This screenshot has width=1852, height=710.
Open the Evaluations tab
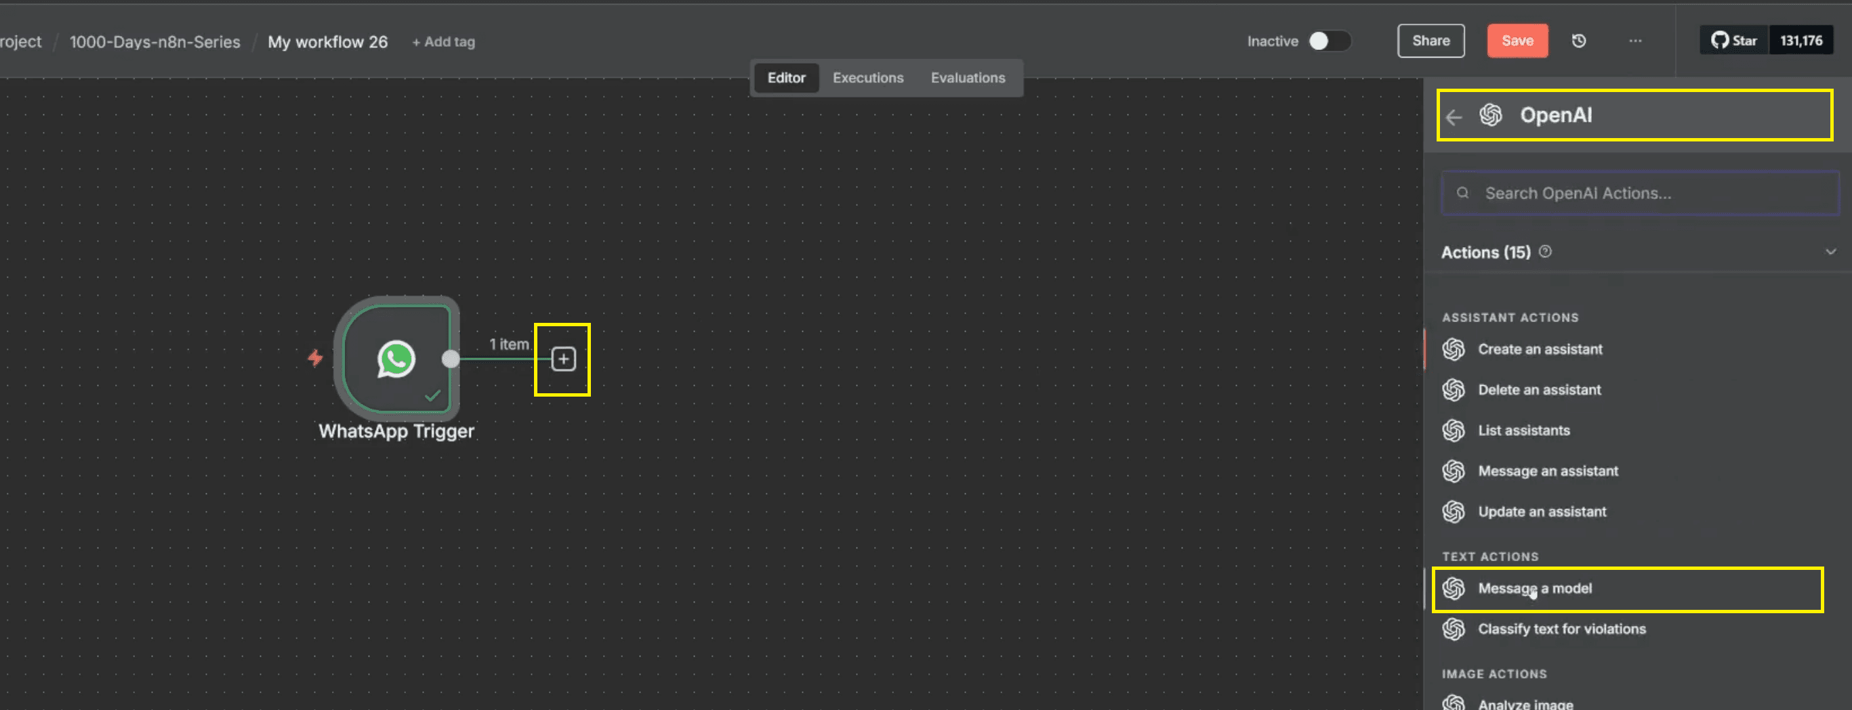point(968,78)
